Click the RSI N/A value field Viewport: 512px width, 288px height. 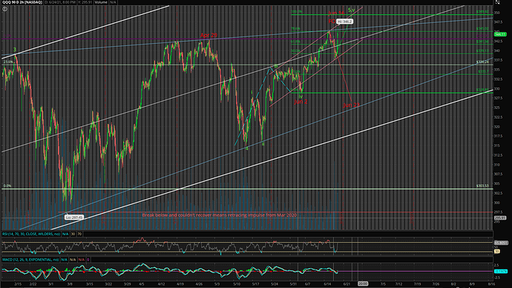click(65, 234)
